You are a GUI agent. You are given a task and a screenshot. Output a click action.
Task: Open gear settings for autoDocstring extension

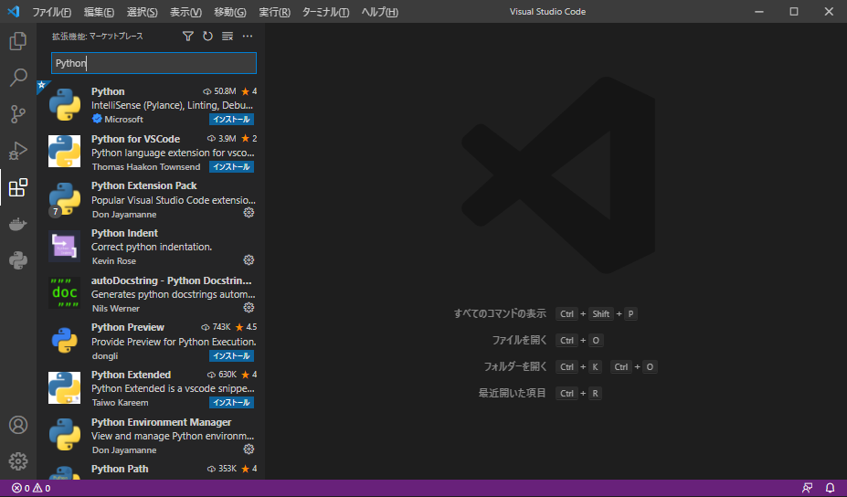point(249,307)
